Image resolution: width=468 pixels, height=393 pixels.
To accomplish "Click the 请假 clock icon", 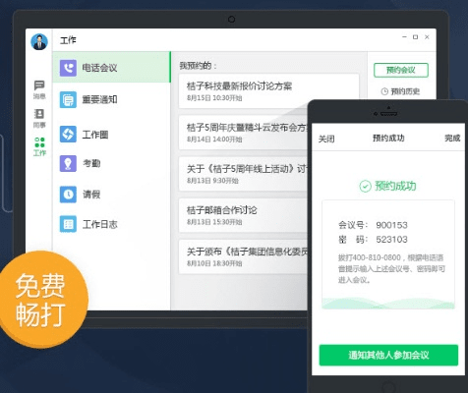I will click(x=68, y=195).
